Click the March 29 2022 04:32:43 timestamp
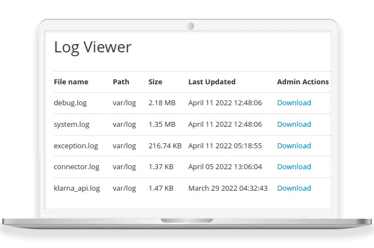The width and height of the screenshot is (374, 248). point(228,188)
